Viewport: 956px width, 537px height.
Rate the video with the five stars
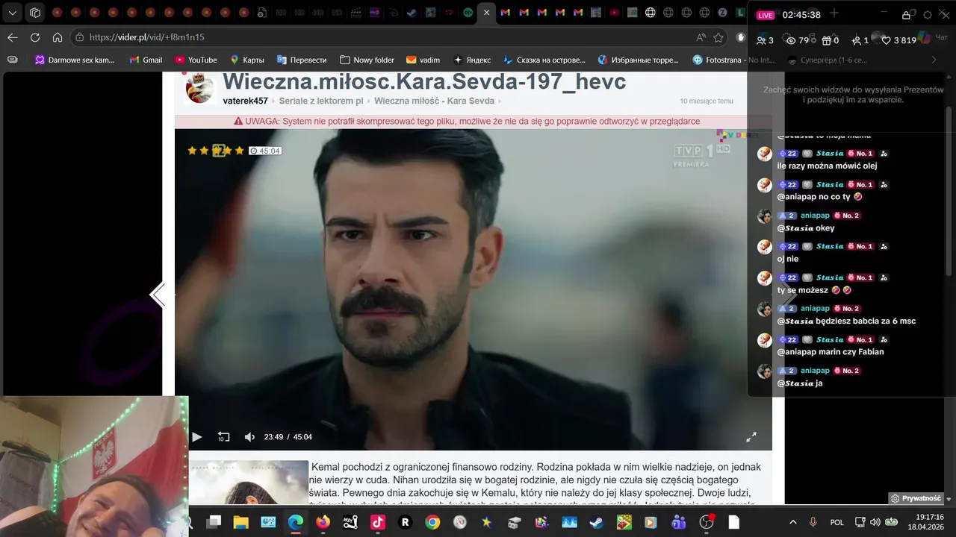click(216, 151)
